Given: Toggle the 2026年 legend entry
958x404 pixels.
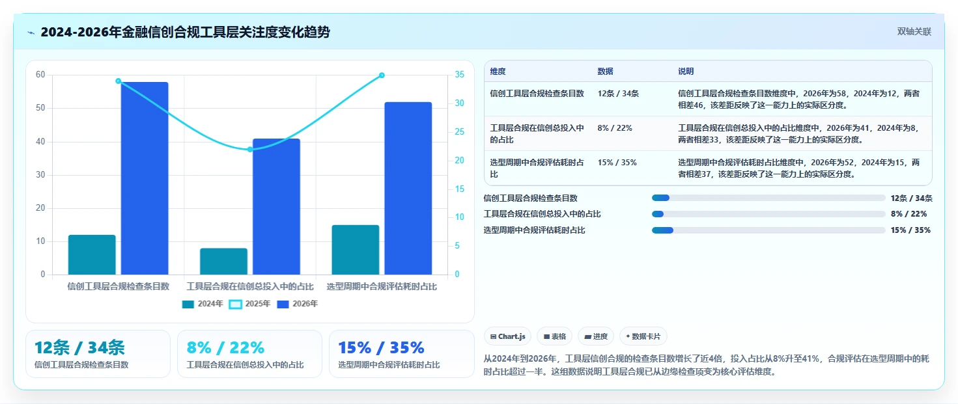Looking at the screenshot, I should coord(298,304).
